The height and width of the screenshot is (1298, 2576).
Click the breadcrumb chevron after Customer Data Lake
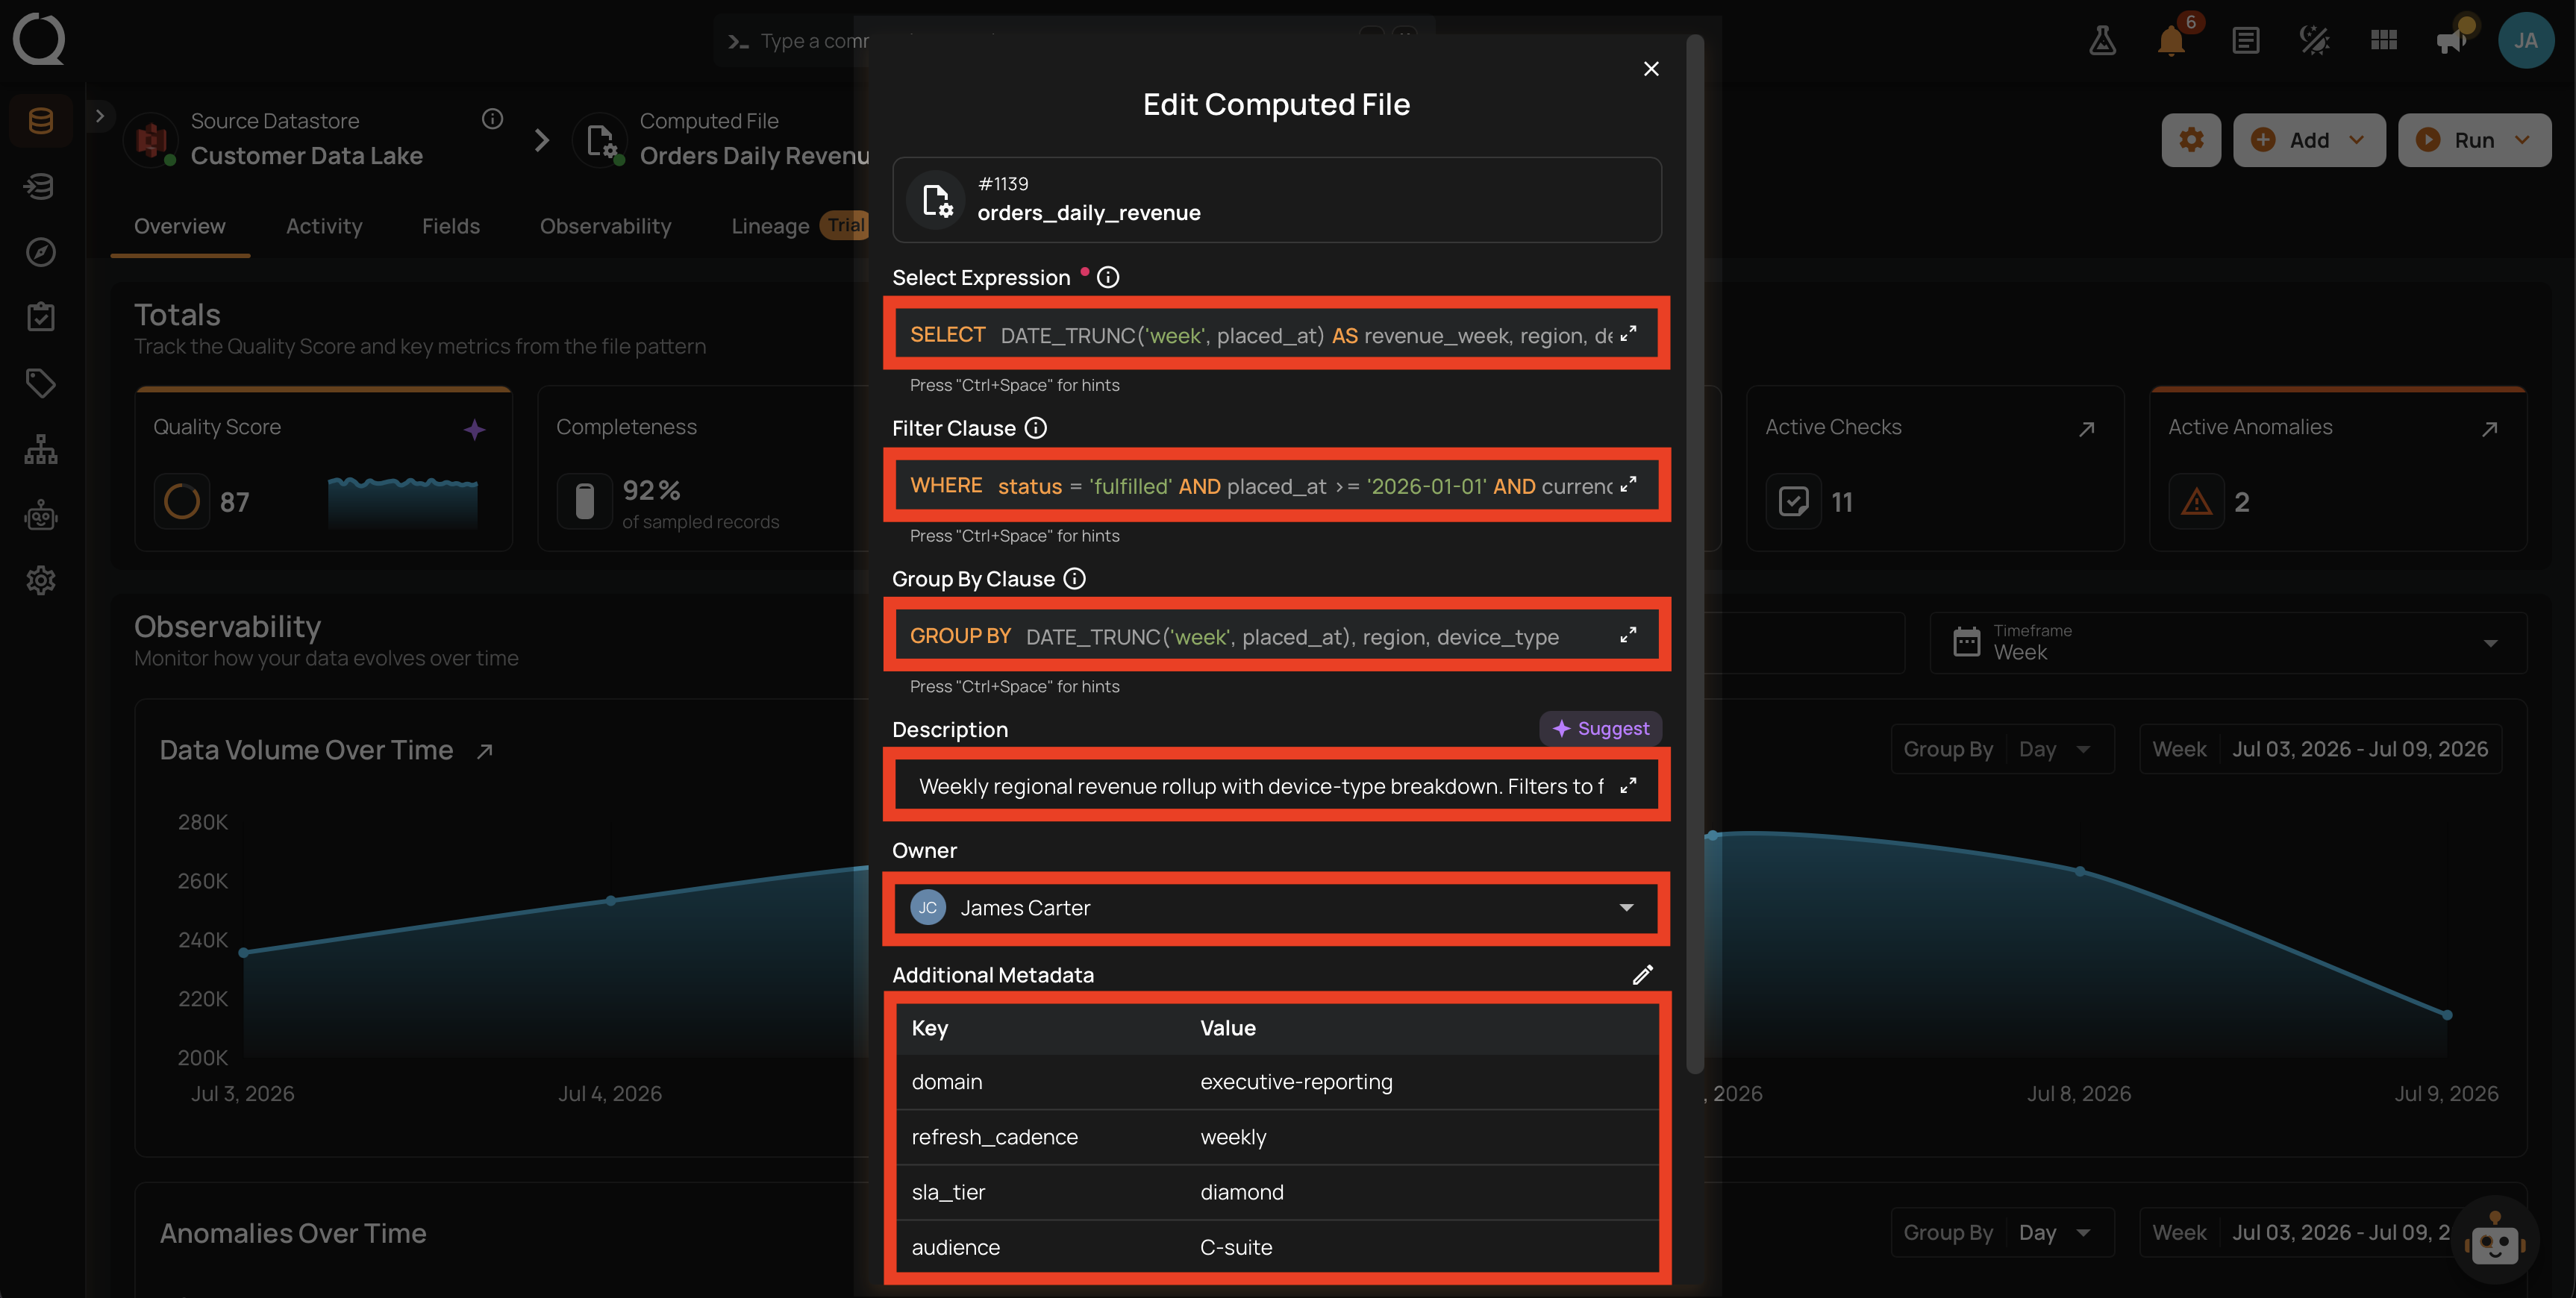(542, 140)
